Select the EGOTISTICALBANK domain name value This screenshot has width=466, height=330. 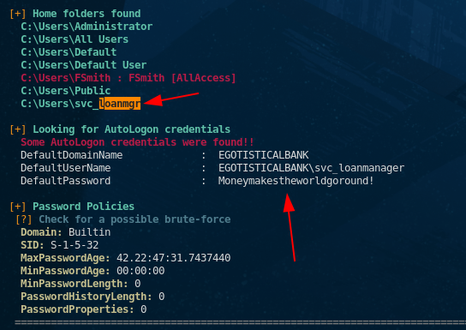pyautogui.click(x=263, y=155)
